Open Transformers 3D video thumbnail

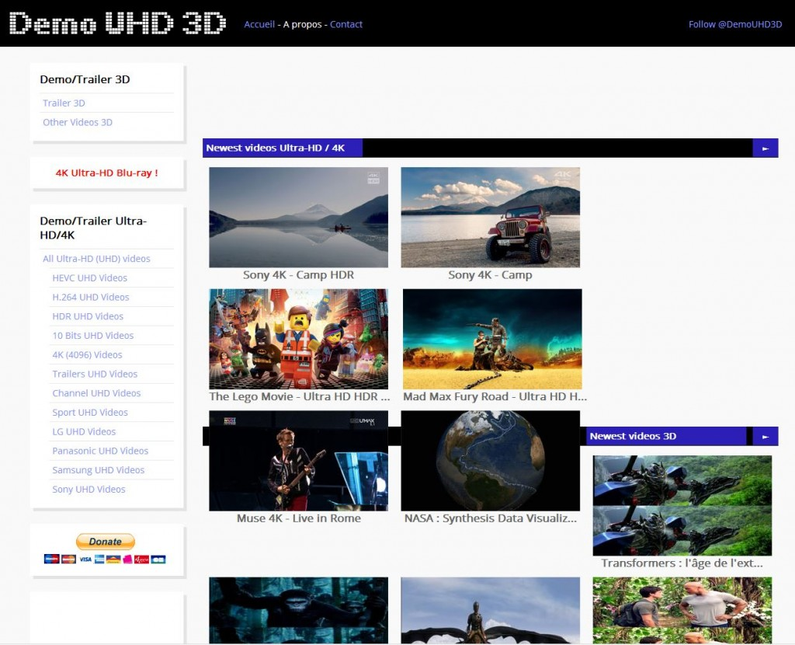coord(682,505)
